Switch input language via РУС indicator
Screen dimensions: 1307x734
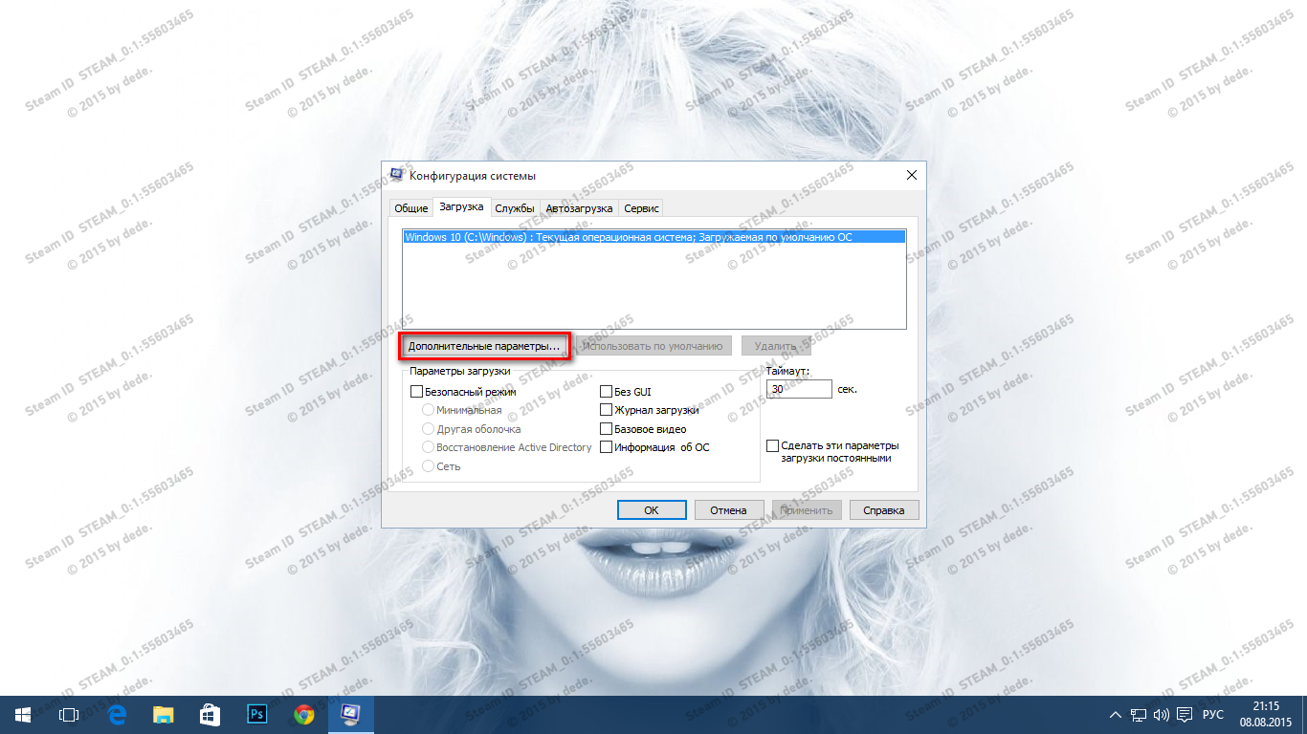pos(1213,715)
